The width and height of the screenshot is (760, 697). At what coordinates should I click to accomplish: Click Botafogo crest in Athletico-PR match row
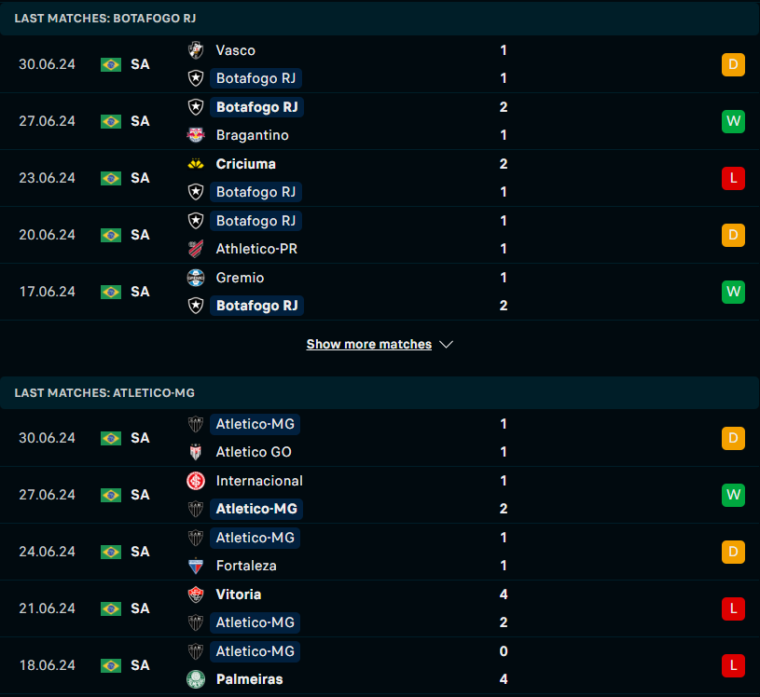coord(196,221)
